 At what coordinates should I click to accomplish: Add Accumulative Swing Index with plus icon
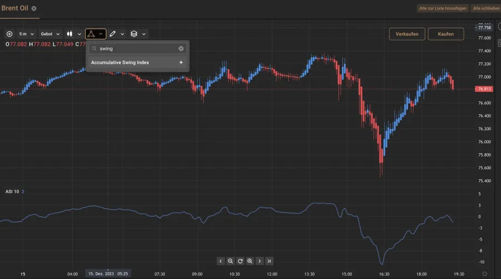pos(181,62)
